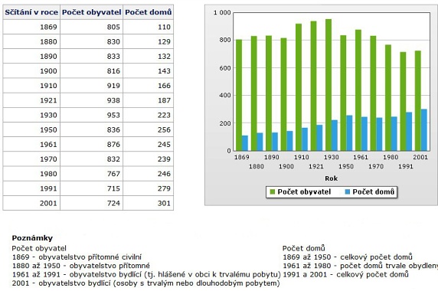Click the blue Počet domů legend swatch

[x=348, y=192]
